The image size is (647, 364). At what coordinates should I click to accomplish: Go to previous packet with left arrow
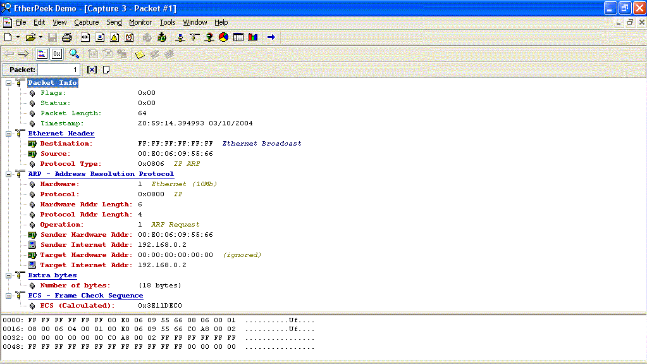pos(9,54)
